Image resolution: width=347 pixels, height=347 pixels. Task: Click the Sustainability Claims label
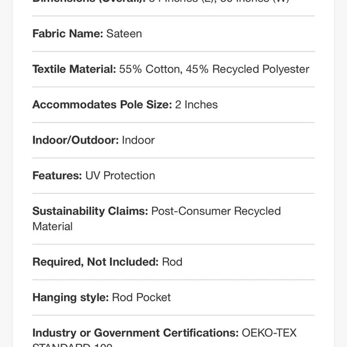[90, 211]
